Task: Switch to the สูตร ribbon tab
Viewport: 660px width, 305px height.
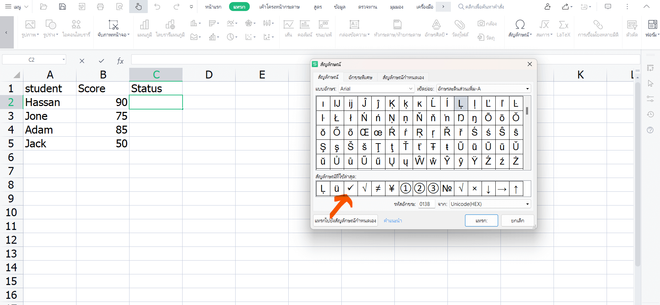Action: coord(318,7)
